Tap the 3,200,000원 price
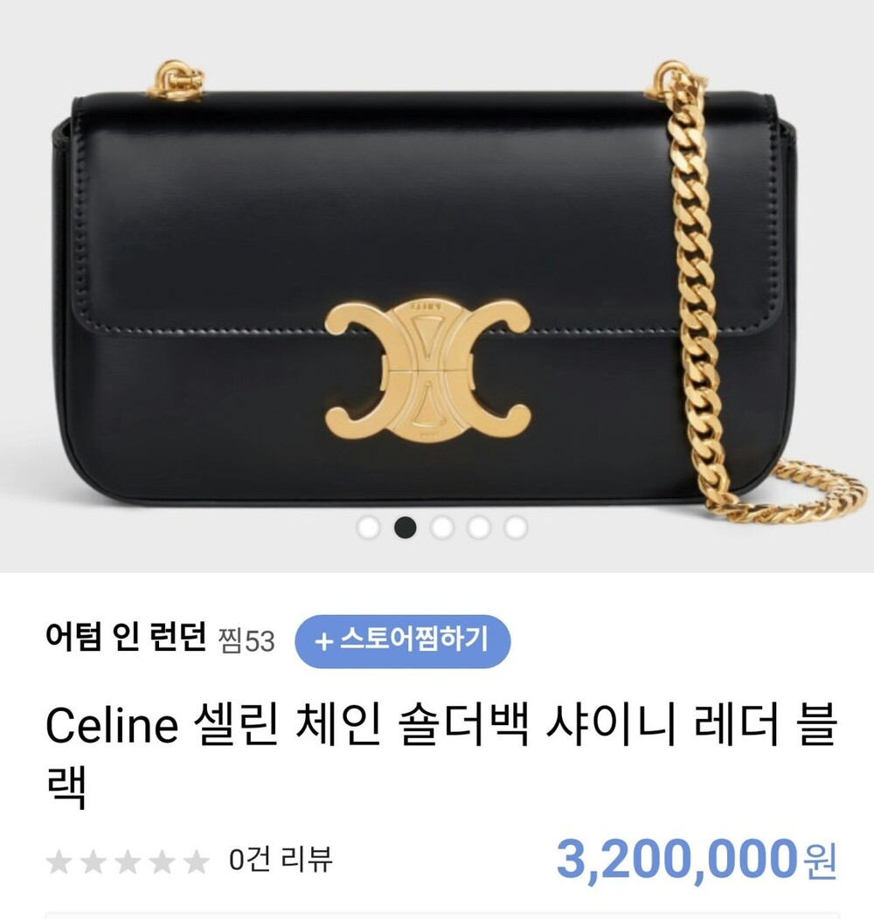 [697, 860]
